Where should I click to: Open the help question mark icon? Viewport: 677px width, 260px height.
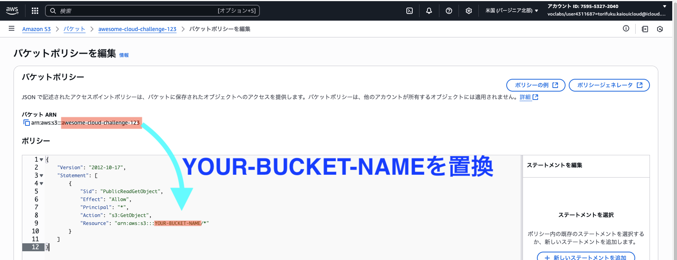coord(449,11)
